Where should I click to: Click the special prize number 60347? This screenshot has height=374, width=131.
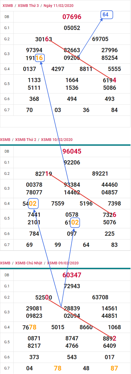tap(72, 275)
